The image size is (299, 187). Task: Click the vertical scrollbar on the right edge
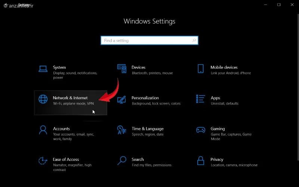(298, 87)
